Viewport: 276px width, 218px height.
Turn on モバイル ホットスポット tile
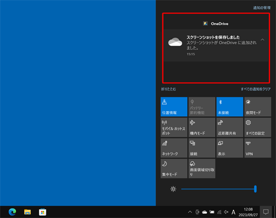click(x=174, y=127)
